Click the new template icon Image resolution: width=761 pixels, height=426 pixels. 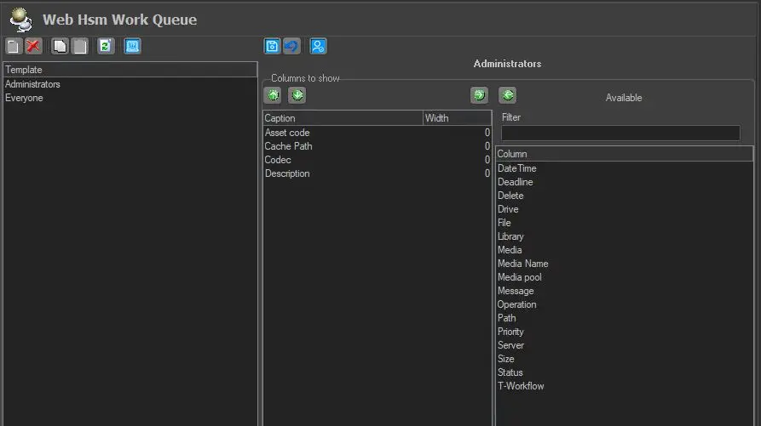14,47
